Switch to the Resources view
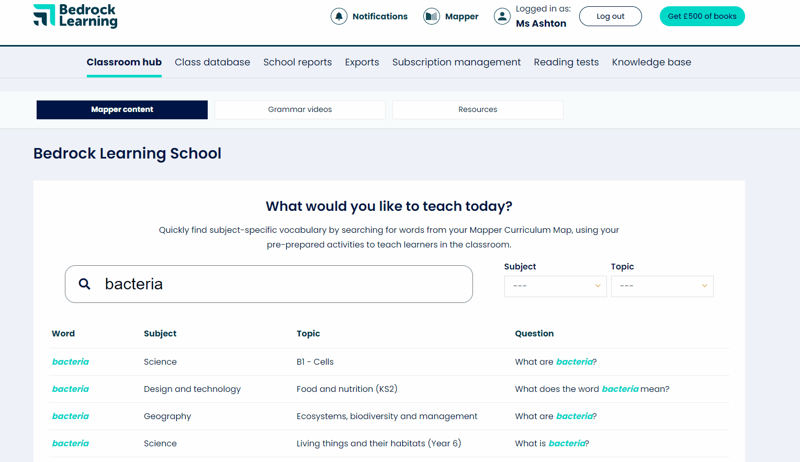 (477, 109)
